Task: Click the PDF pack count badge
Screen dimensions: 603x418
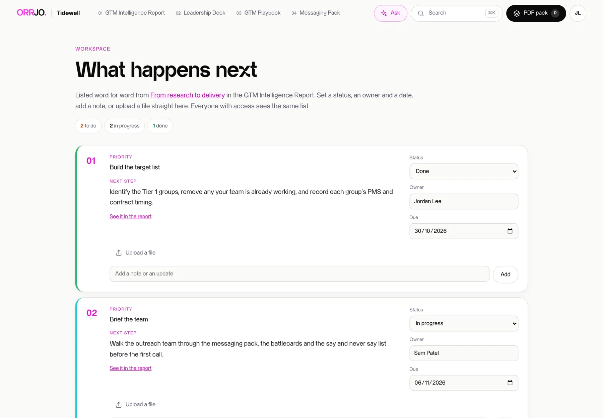Action: 555,13
